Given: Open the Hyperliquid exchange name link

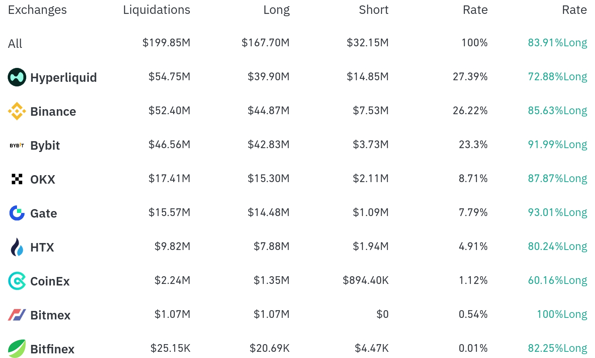Looking at the screenshot, I should click(x=63, y=78).
